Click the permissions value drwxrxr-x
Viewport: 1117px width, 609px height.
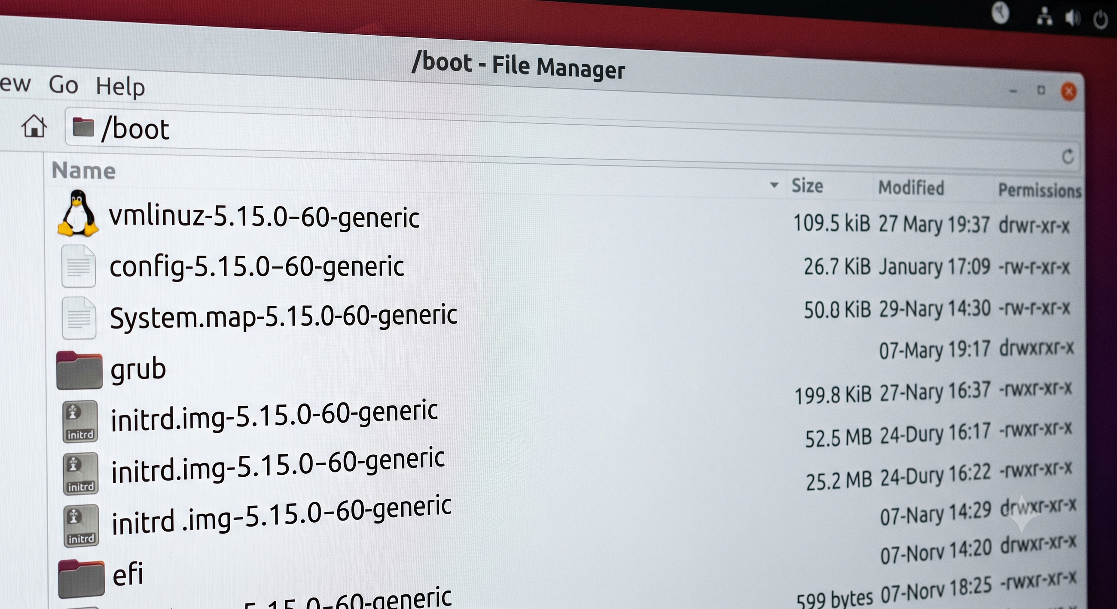point(1036,348)
